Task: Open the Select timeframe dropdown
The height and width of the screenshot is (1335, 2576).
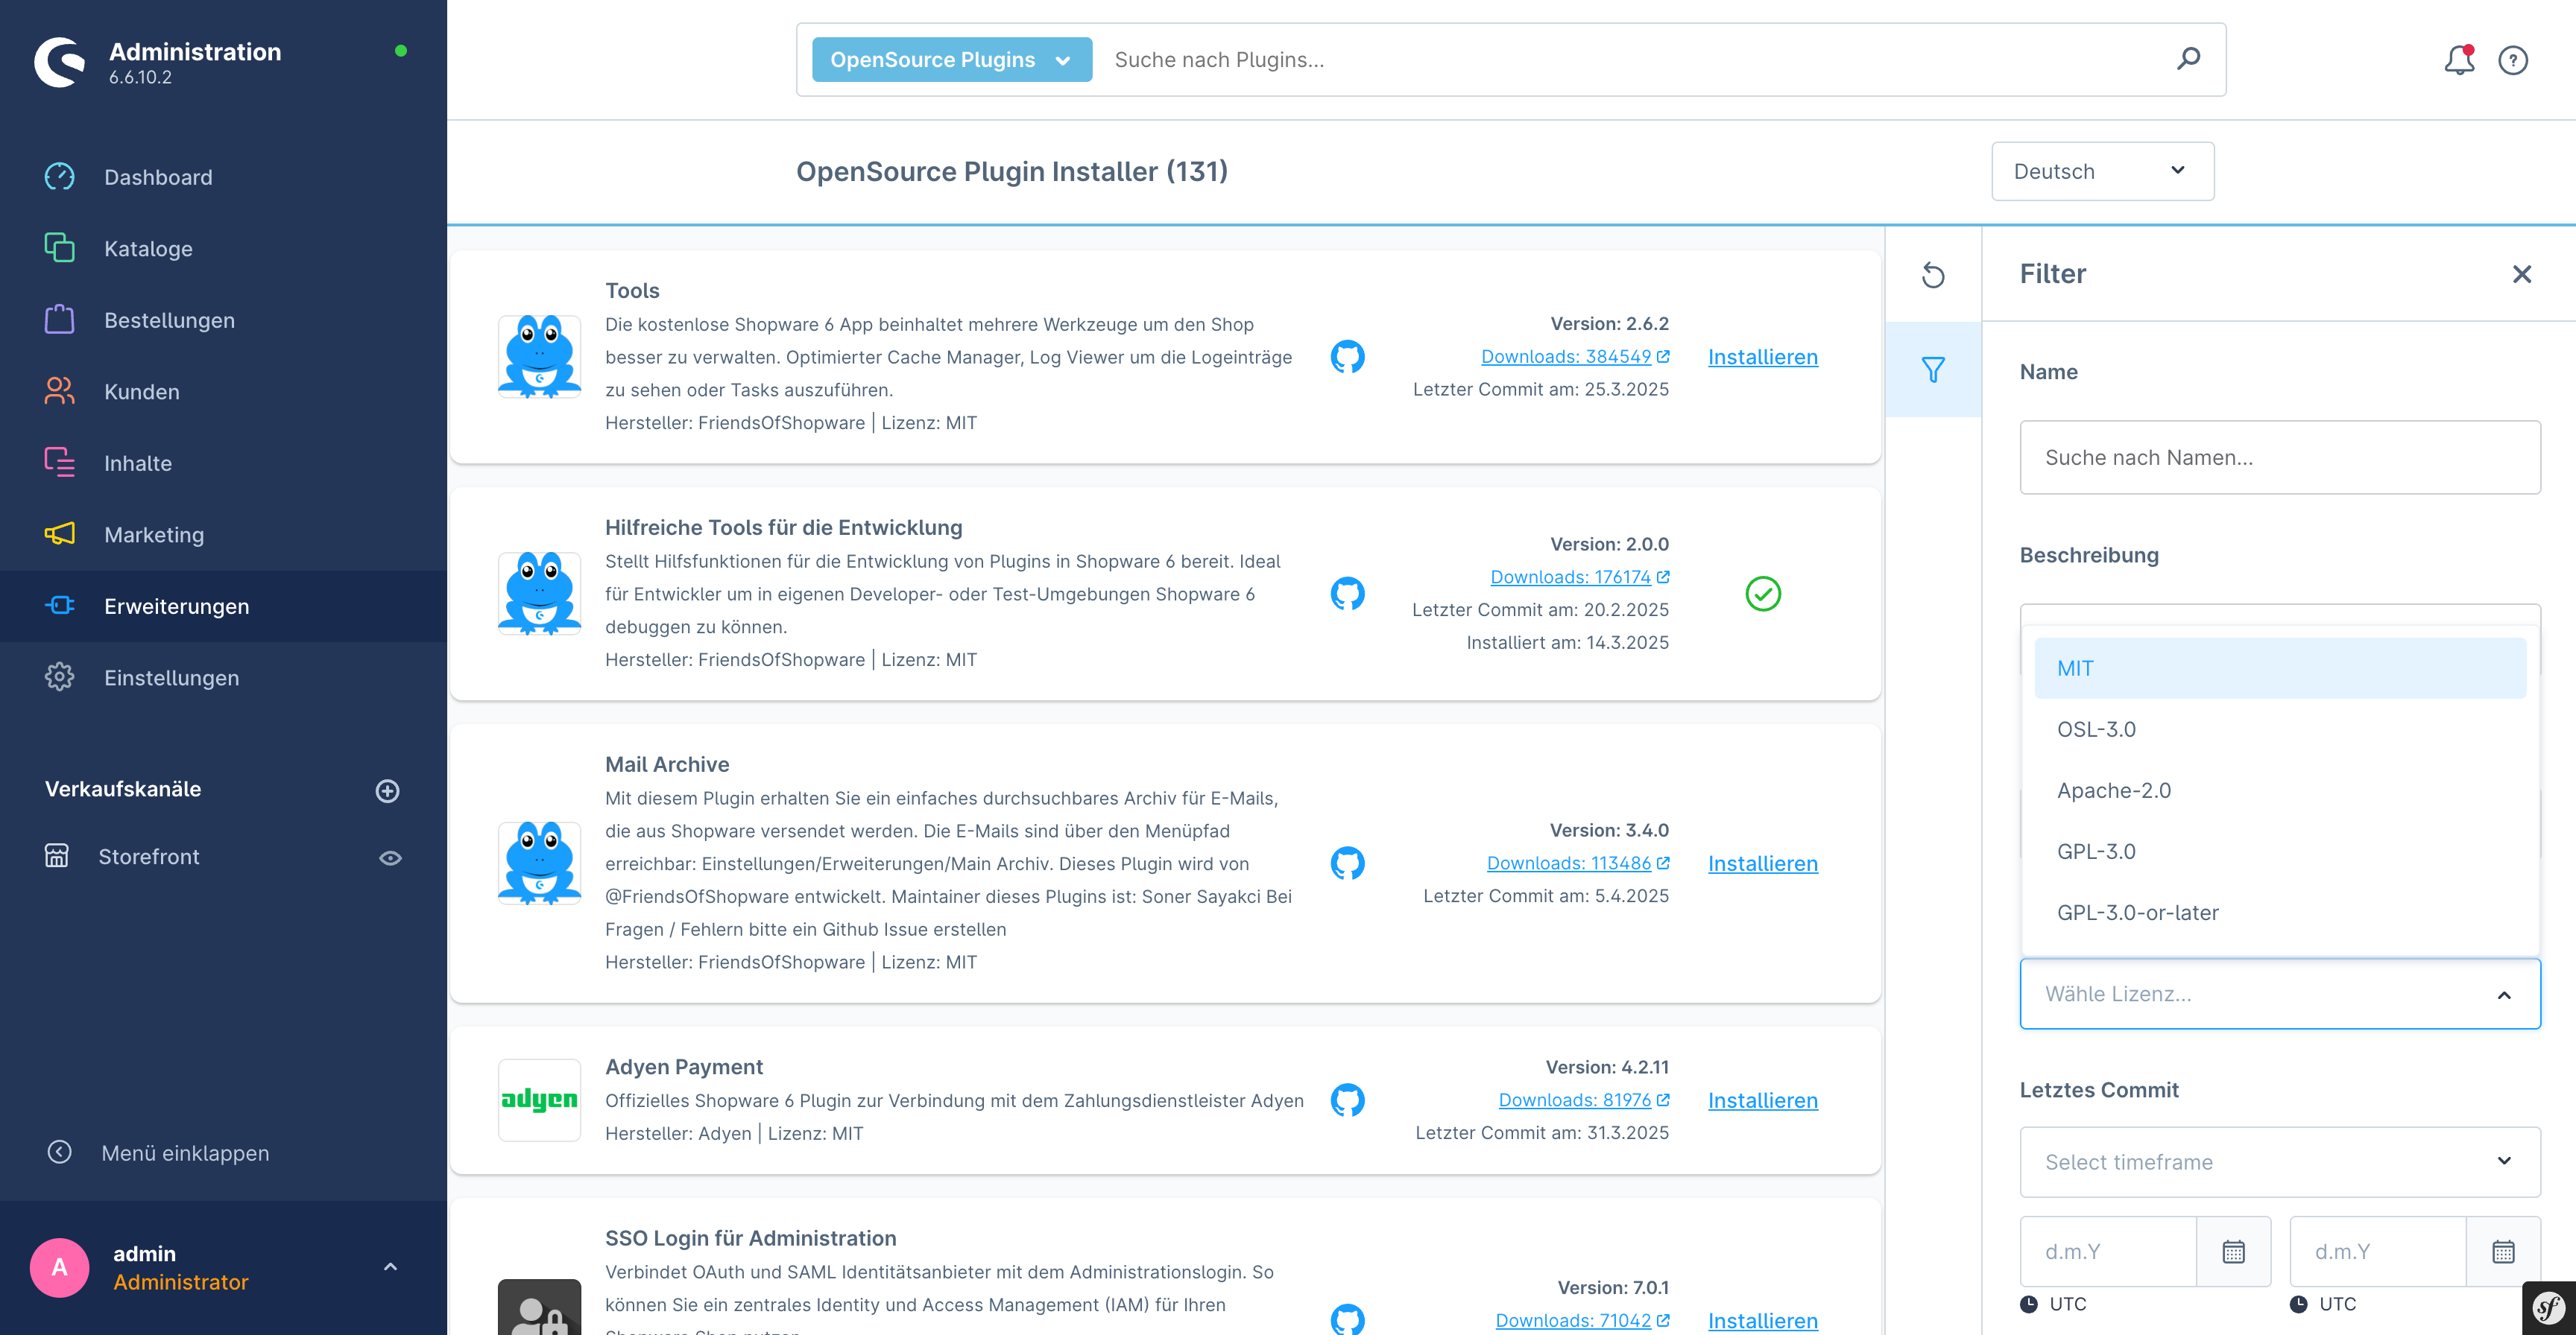Action: coord(2279,1162)
